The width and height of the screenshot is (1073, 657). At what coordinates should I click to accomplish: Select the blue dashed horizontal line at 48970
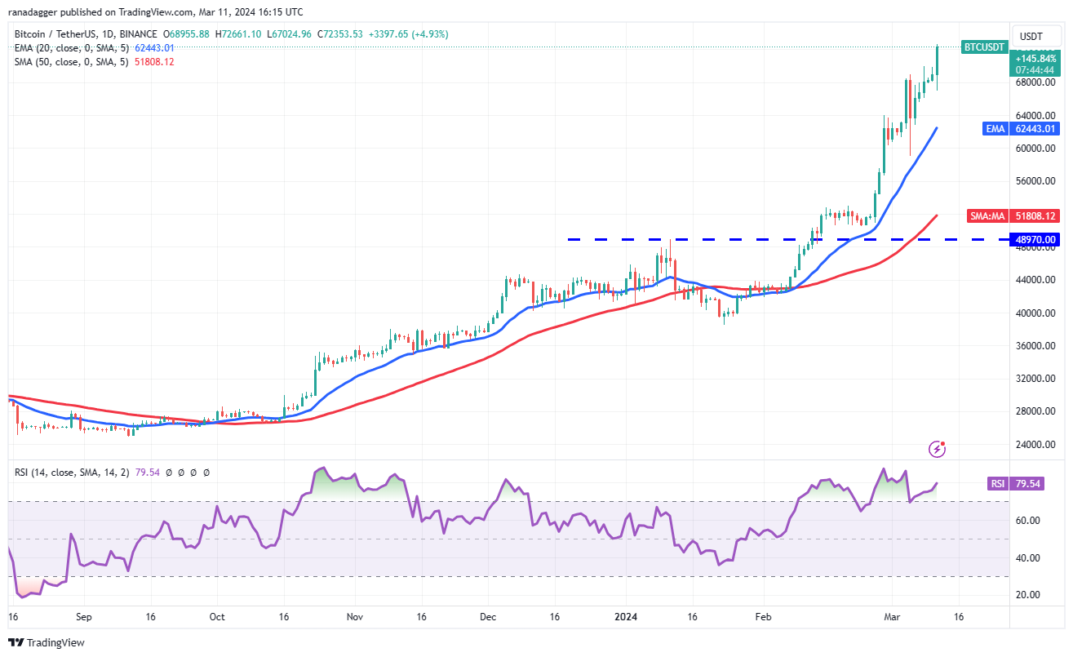[x=787, y=240]
